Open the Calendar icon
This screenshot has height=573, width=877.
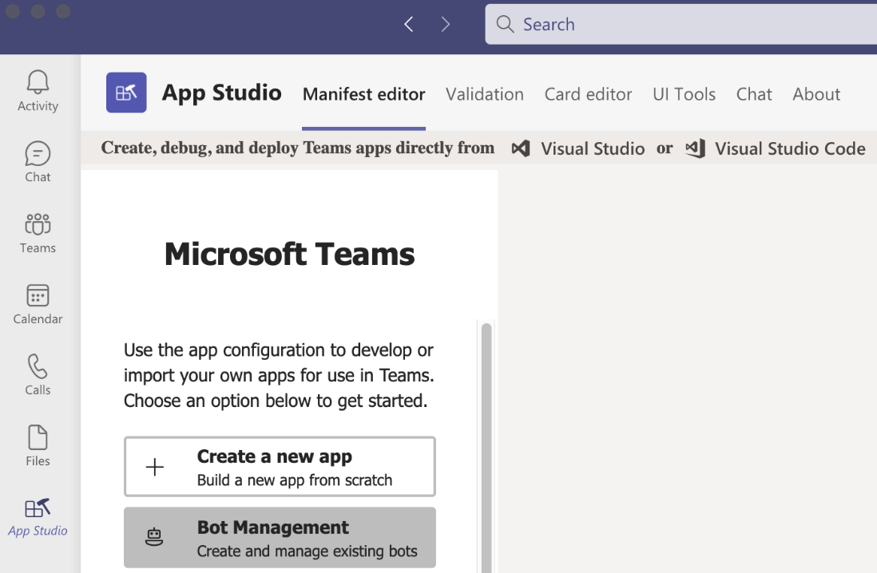[38, 295]
